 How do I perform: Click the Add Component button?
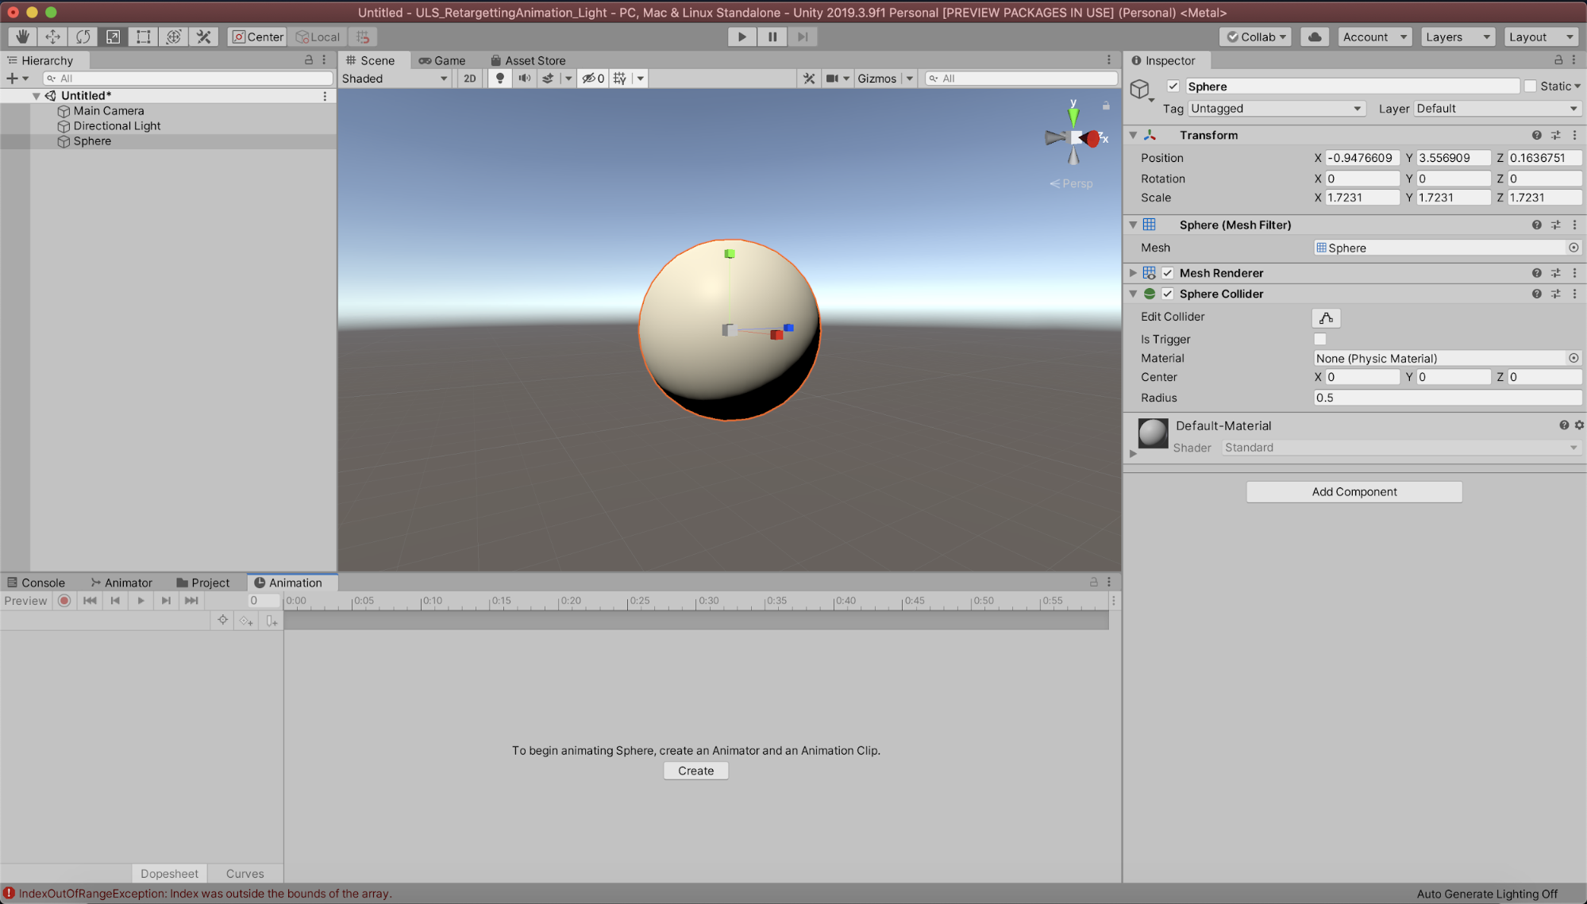(1354, 491)
